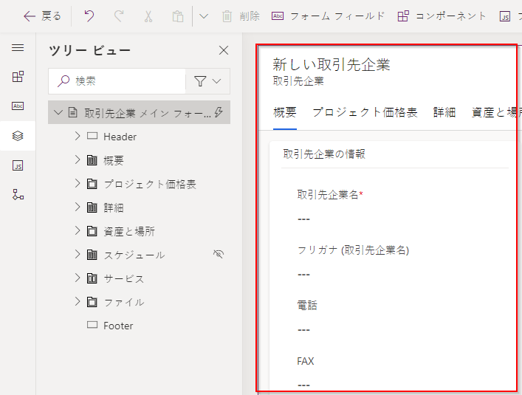Select 資産と場所 in tree view
The image size is (522, 395).
[129, 231]
